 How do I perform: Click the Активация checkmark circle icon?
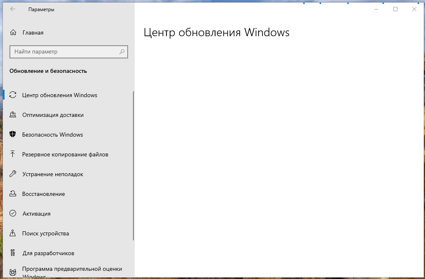coord(13,213)
